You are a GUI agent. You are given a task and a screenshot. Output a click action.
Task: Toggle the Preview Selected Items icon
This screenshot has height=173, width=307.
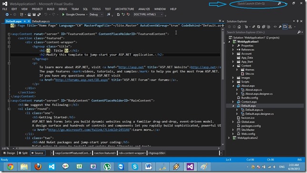point(285,27)
